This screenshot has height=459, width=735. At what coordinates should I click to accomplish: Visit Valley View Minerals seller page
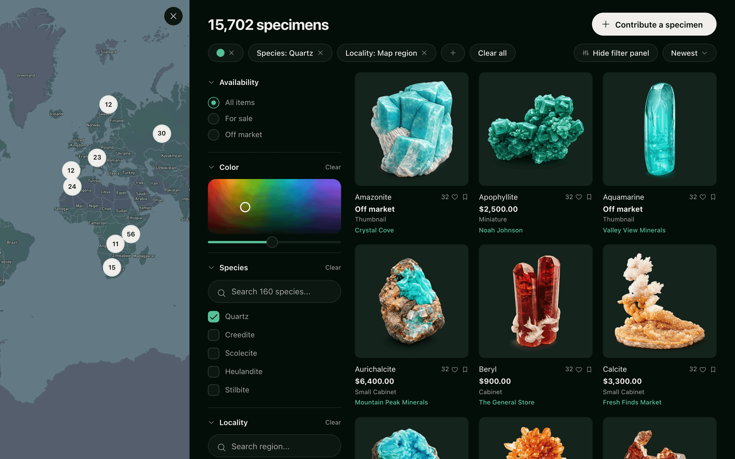(x=634, y=230)
